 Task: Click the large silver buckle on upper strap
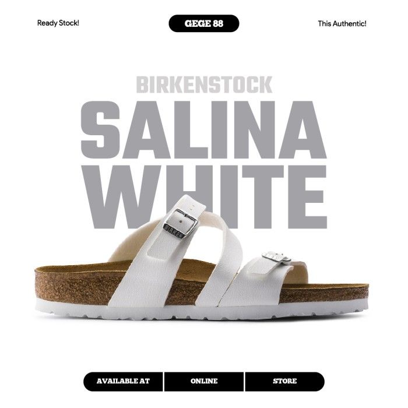tap(180, 224)
